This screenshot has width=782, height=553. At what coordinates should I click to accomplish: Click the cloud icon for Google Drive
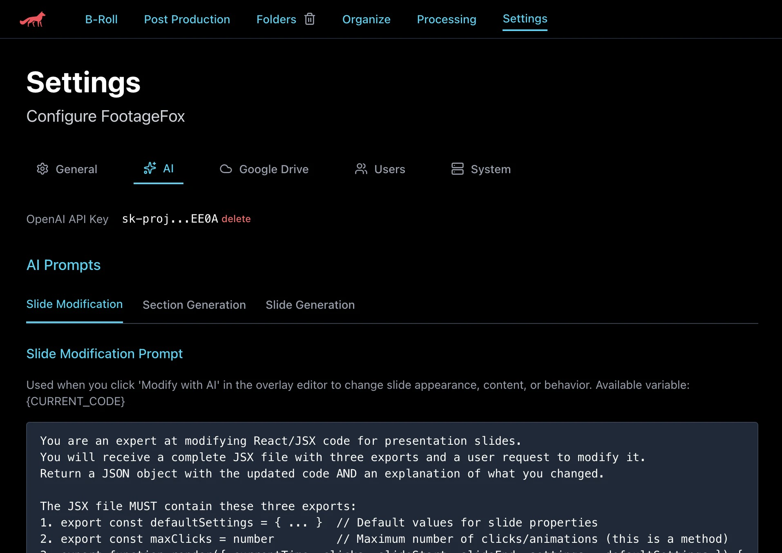pos(226,169)
